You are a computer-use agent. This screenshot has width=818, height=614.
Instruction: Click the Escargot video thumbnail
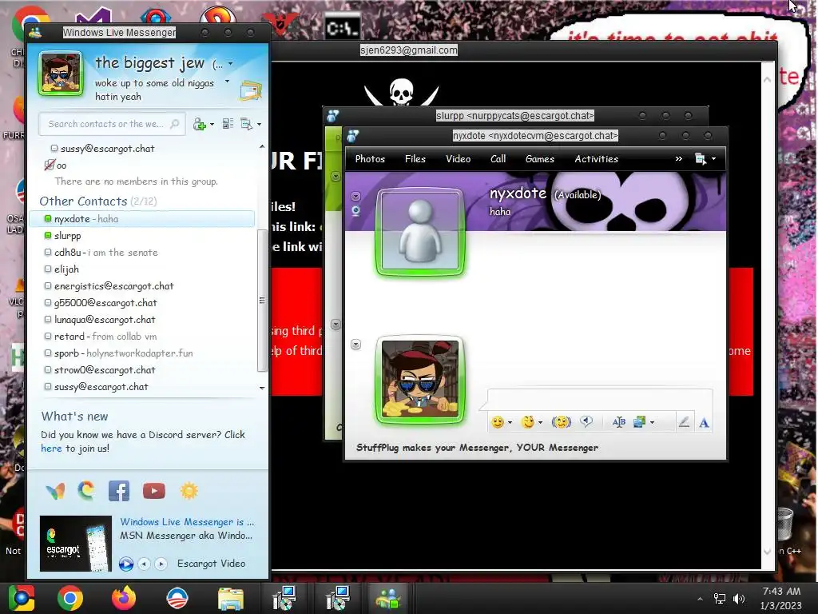[x=76, y=544]
